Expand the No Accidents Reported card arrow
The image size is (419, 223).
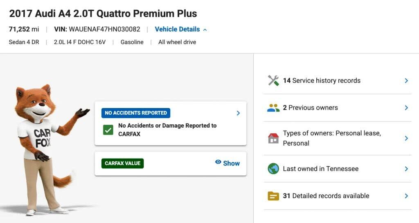coord(238,113)
